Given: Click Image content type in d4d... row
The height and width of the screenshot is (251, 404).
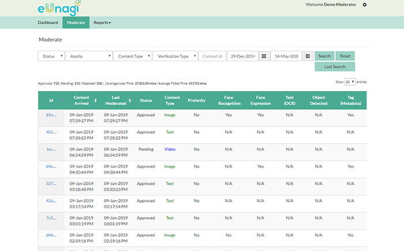Looking at the screenshot, I should [x=170, y=235].
